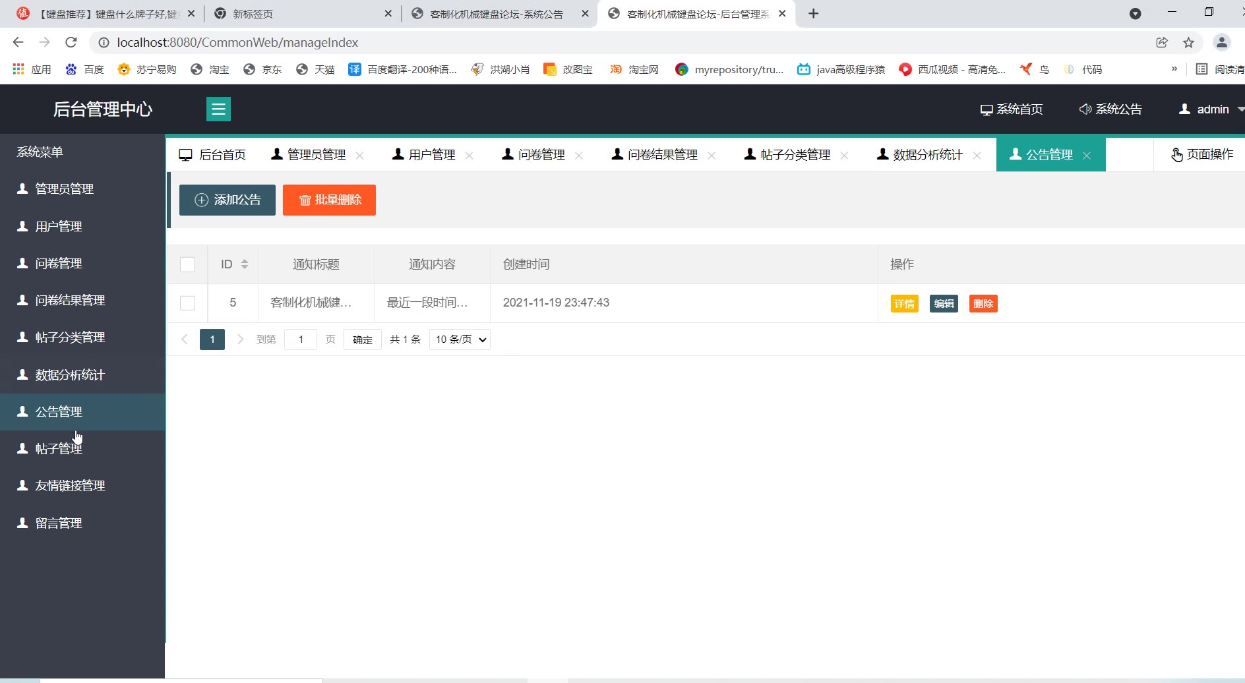
Task: Open 留言管理 in the sidebar menu
Action: point(82,523)
